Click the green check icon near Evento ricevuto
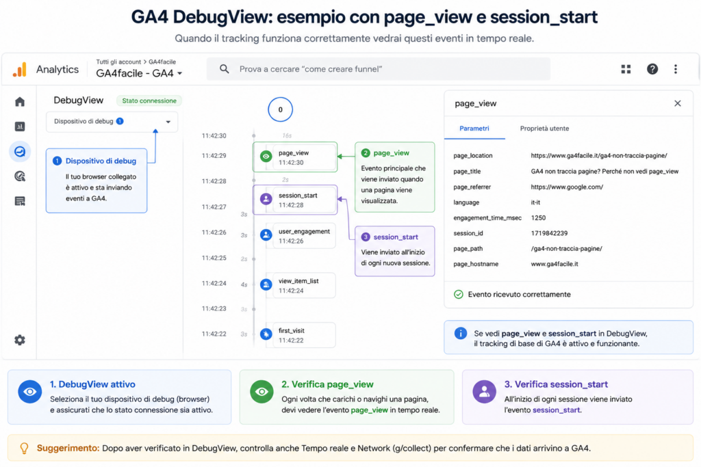The image size is (701, 467). (x=458, y=294)
